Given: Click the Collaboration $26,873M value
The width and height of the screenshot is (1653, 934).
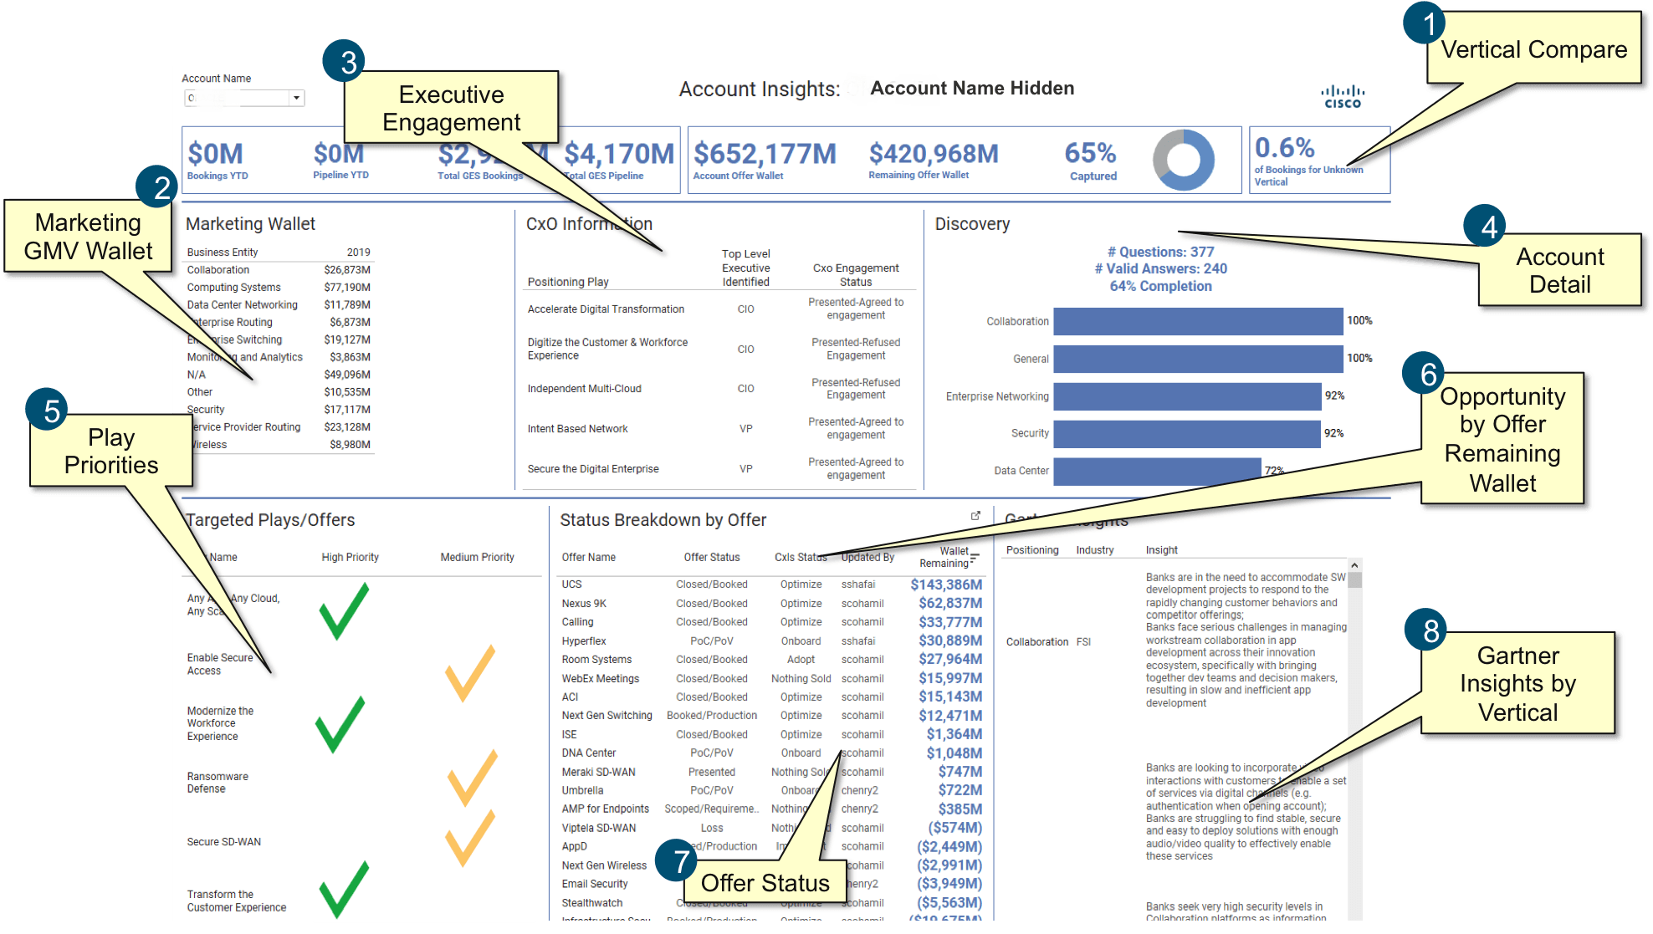Looking at the screenshot, I should pos(347,270).
